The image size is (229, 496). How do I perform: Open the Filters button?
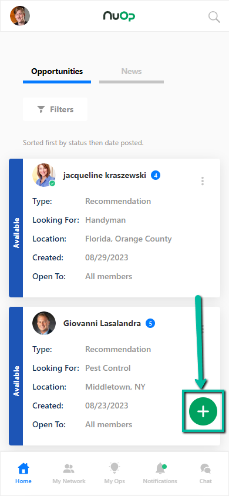pyautogui.click(x=55, y=109)
